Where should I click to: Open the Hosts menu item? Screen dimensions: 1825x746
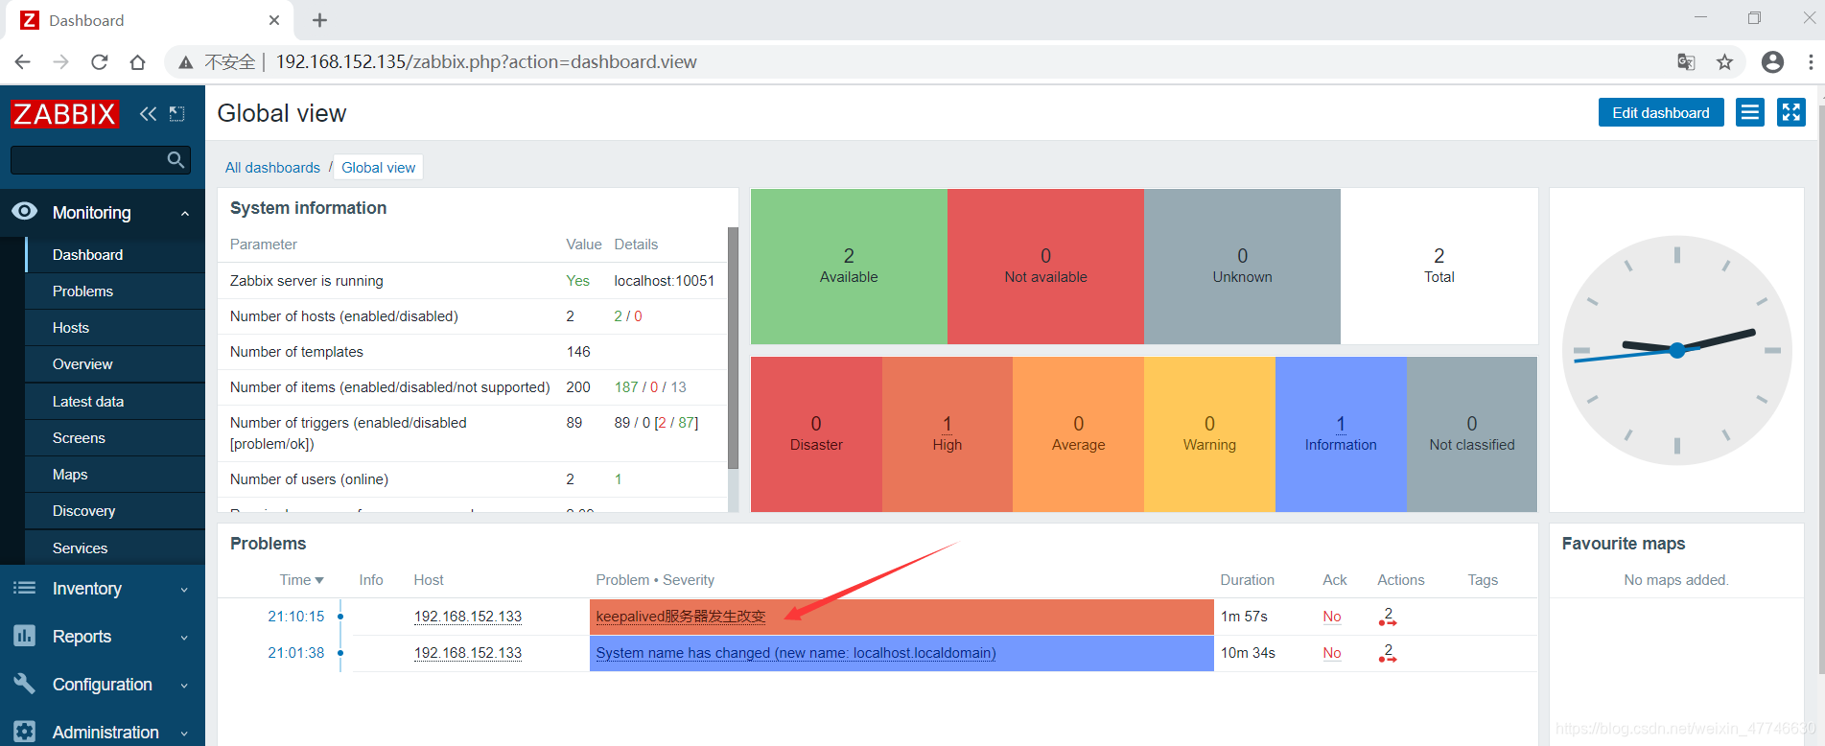[x=115, y=328]
